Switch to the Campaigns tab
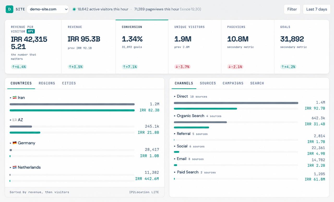 click(233, 83)
